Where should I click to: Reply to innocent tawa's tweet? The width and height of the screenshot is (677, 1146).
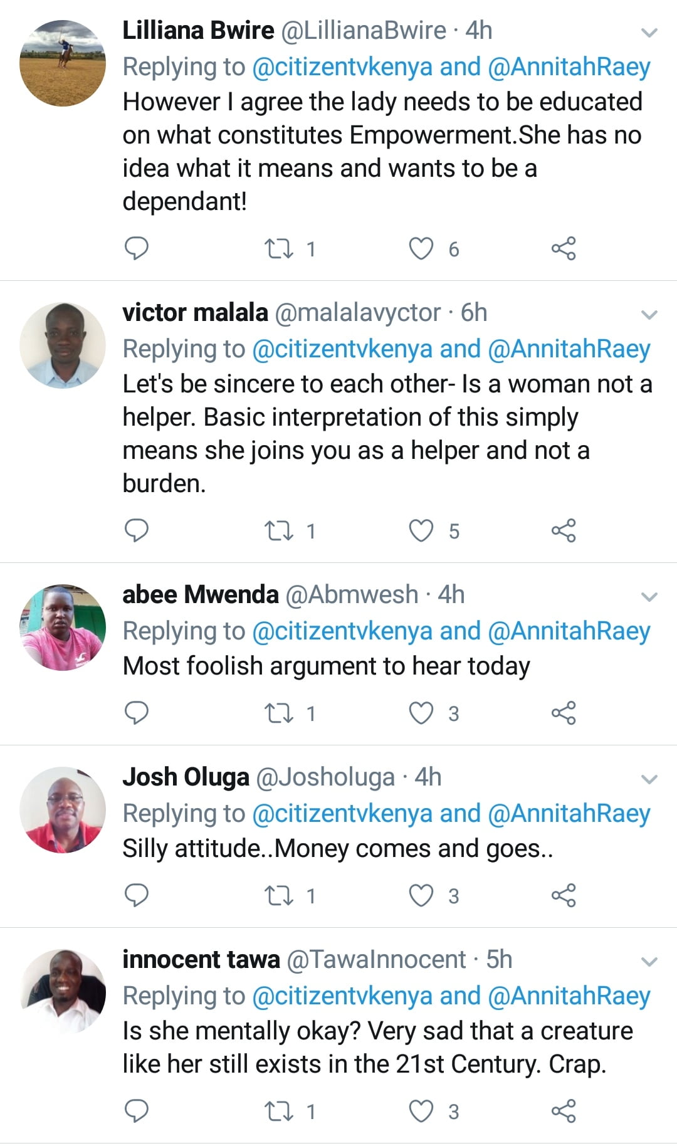pos(137,1110)
